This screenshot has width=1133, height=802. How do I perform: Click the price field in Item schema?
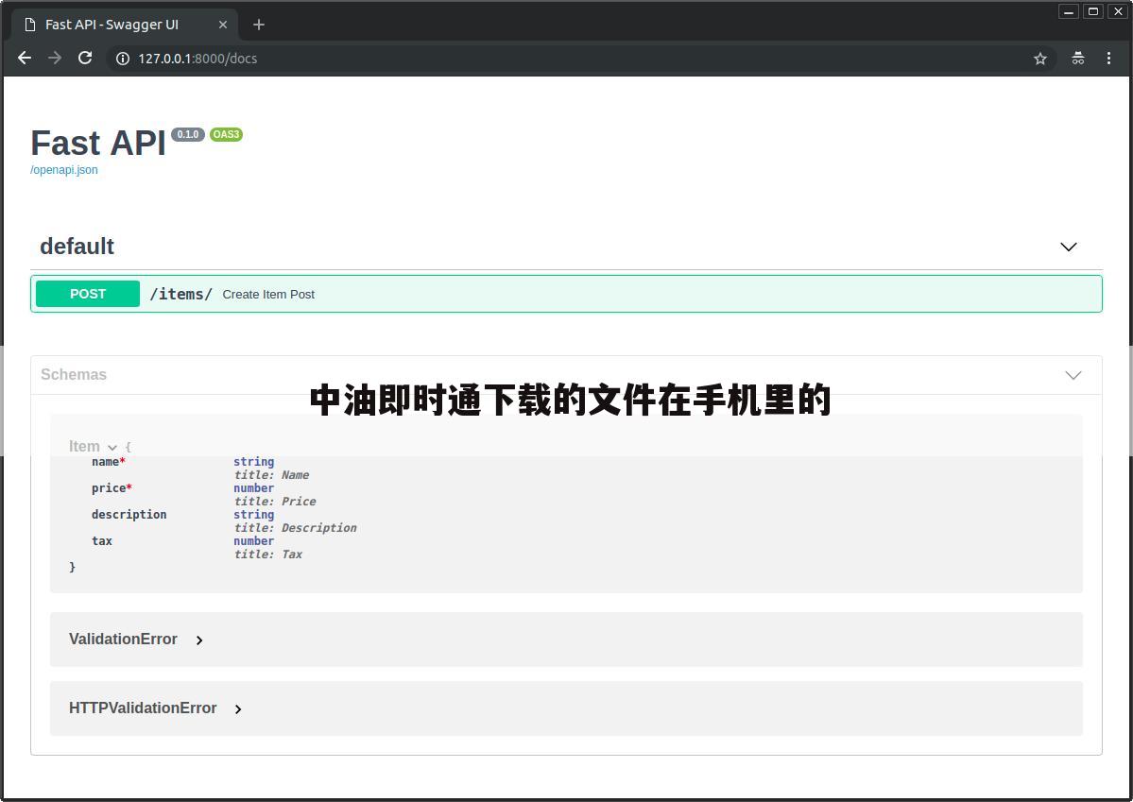(112, 488)
